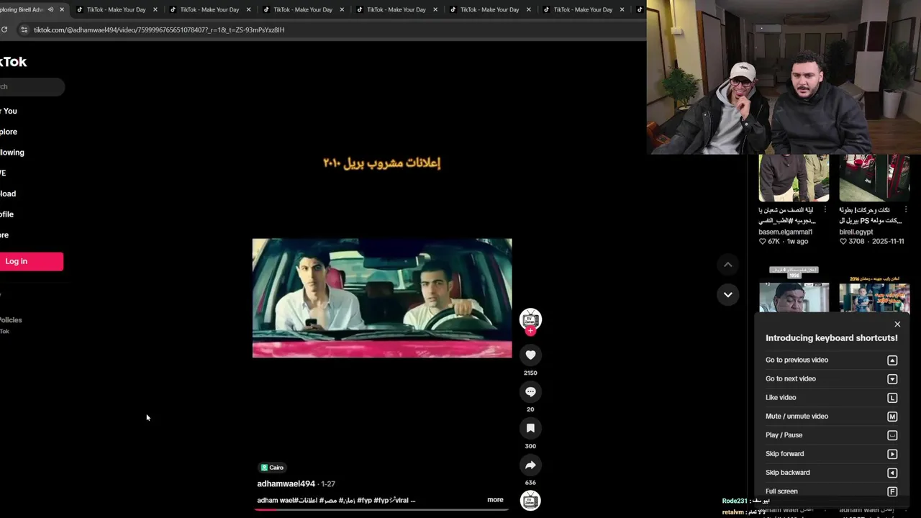This screenshot has width=921, height=518.
Task: Click heart icon next to 3708
Action: click(x=843, y=242)
